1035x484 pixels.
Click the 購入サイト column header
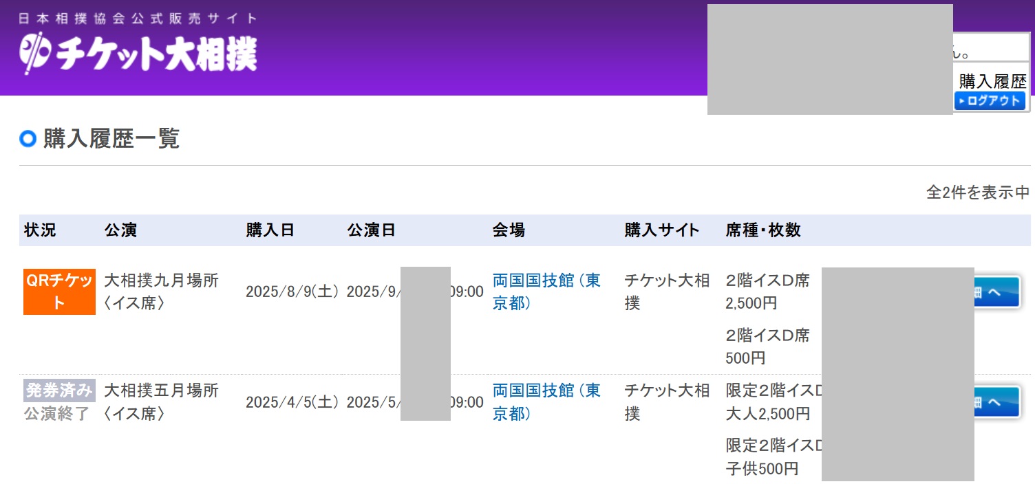661,230
